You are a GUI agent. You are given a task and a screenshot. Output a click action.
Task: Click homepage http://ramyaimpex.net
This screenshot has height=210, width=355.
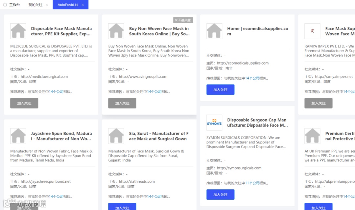pos(334,77)
